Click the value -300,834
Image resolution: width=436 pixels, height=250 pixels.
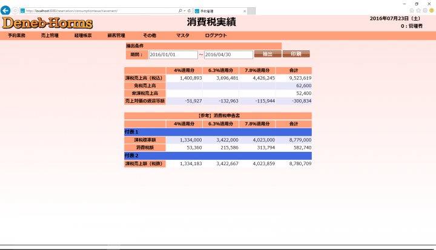click(x=302, y=101)
